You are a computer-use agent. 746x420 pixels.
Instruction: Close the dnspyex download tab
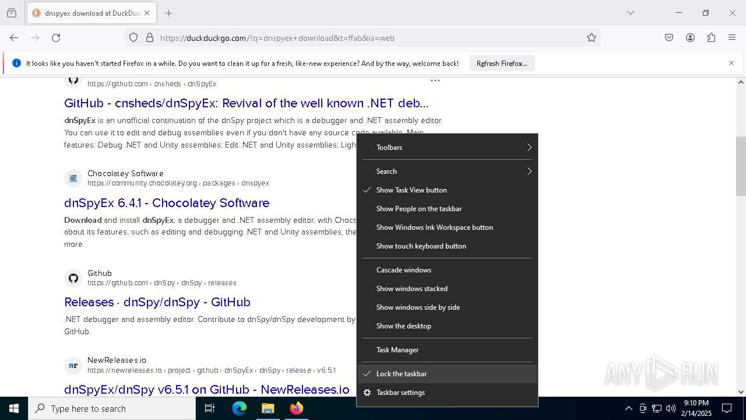(x=147, y=13)
